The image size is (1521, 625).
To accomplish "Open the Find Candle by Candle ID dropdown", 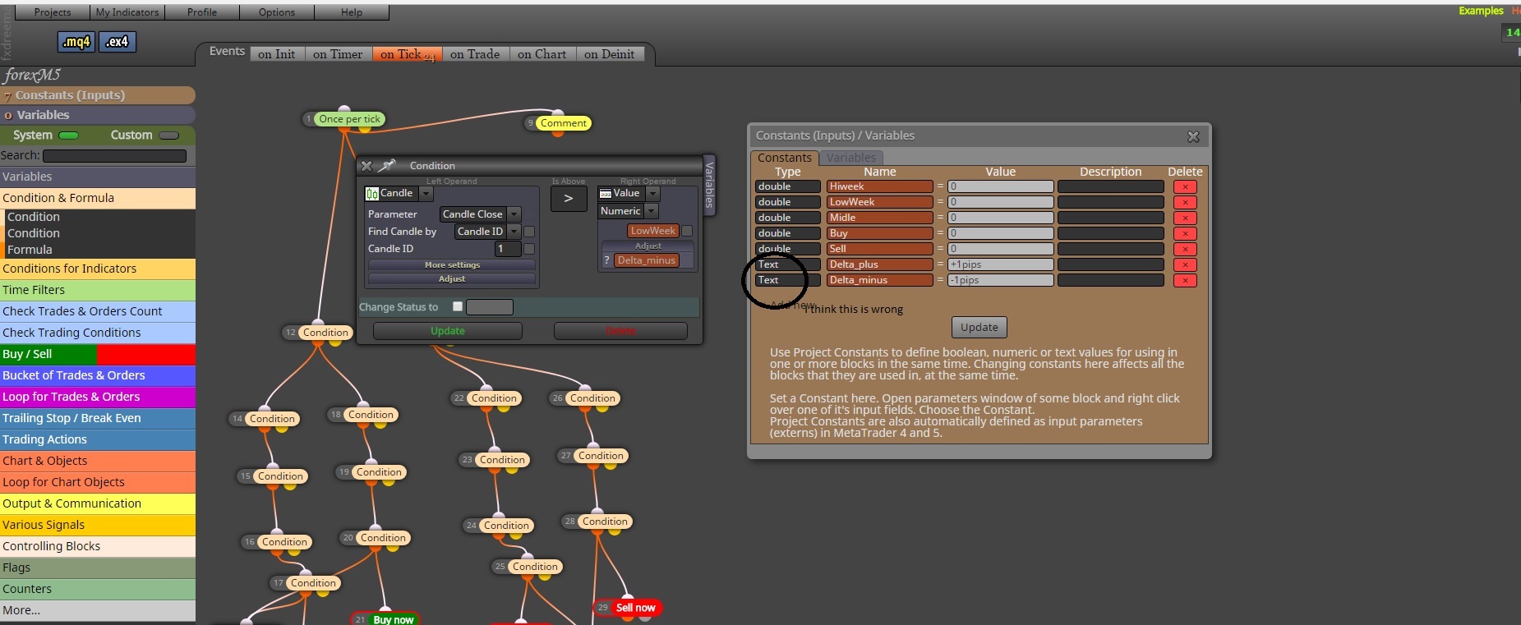I will [x=514, y=232].
